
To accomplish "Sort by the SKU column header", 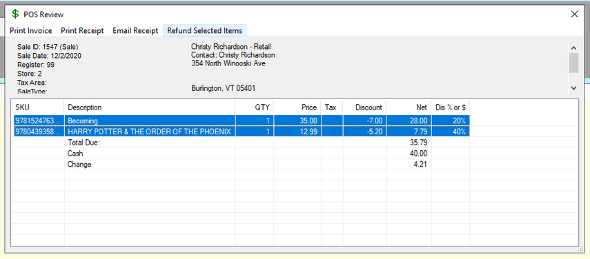I will click(39, 107).
